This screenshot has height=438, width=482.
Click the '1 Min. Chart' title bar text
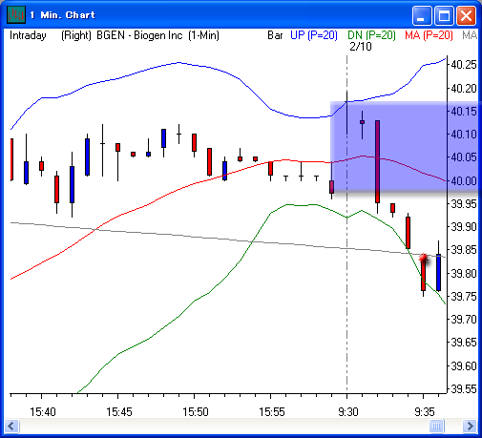click(x=62, y=15)
